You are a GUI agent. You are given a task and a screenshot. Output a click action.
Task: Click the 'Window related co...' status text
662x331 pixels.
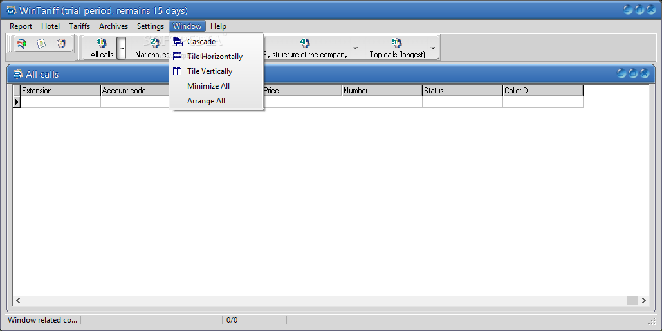(42, 320)
